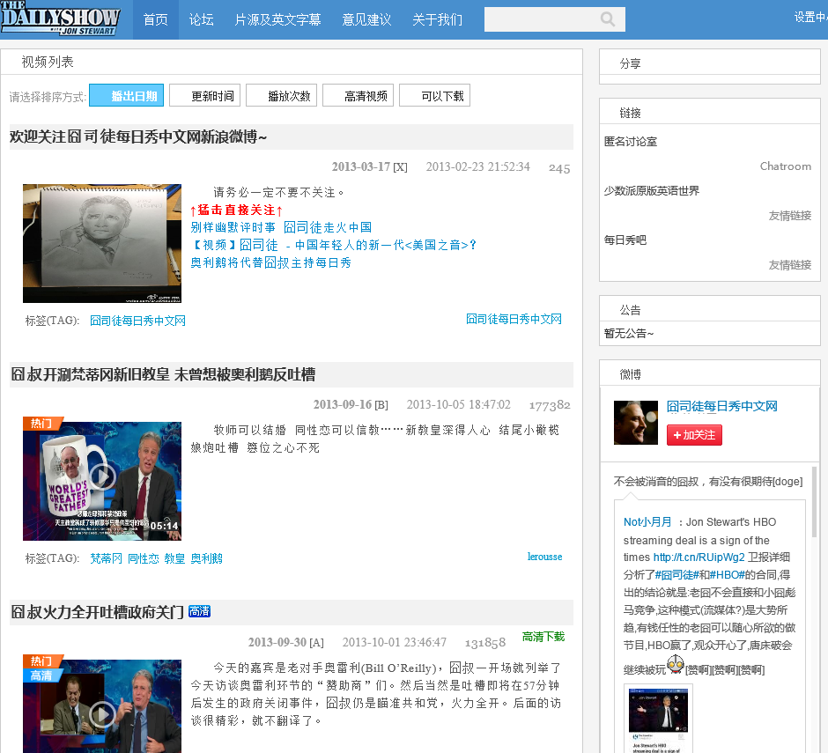Sort videos by 播出日期
828x753 pixels.
pyautogui.click(x=126, y=96)
